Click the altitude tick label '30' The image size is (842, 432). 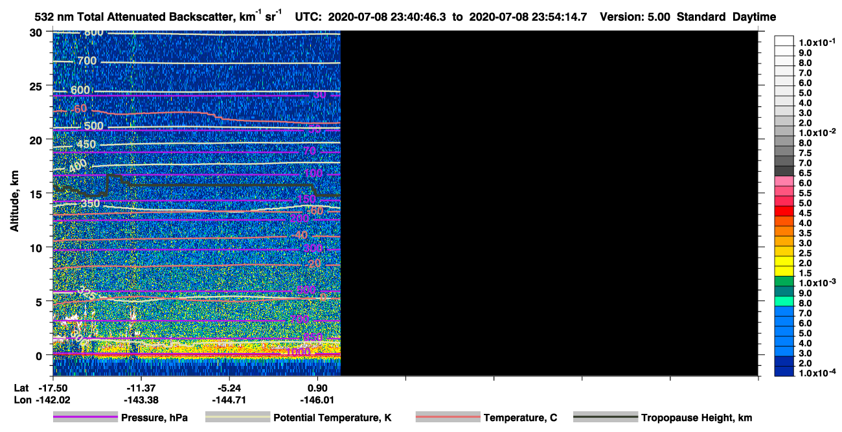click(37, 32)
